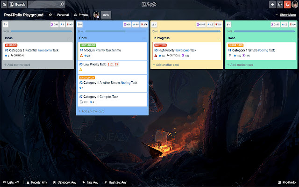Click the $12.99 price tag on card #3
299x187 pixels.
[x=113, y=65]
